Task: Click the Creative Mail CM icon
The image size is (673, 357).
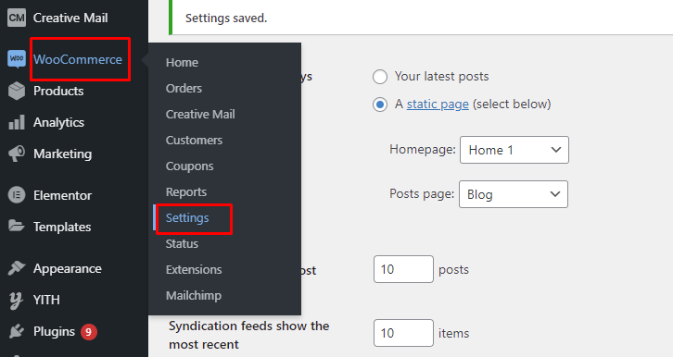Action: pyautogui.click(x=17, y=18)
